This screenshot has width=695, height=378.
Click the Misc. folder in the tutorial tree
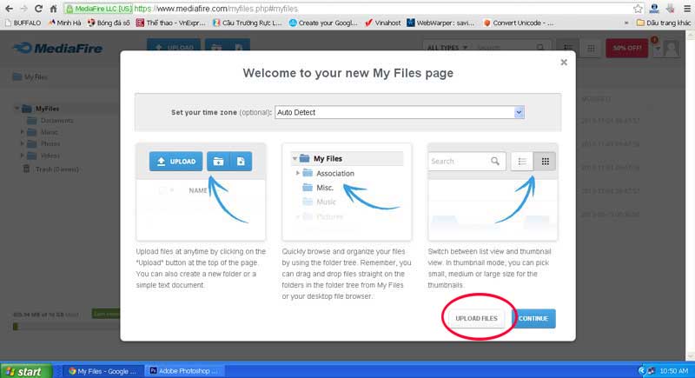coord(318,188)
